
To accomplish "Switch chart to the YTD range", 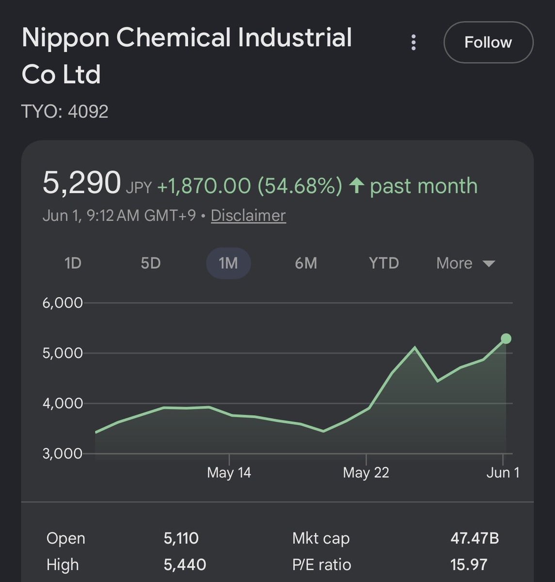I will (x=384, y=263).
